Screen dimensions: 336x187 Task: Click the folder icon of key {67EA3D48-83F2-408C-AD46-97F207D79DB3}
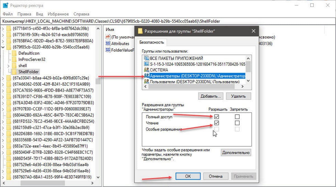coord(8,103)
